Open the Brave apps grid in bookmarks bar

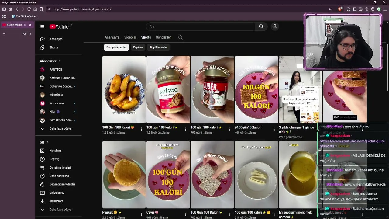click(4, 16)
